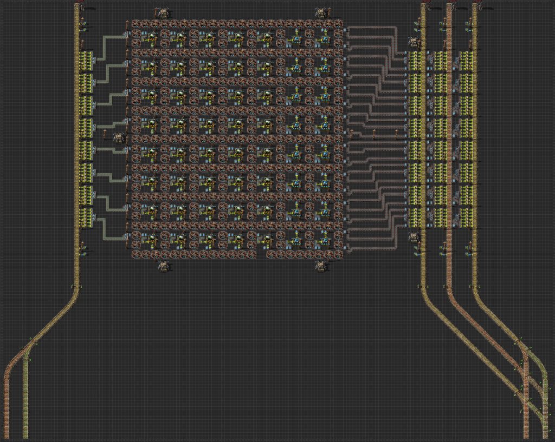Screen dimensions: 555x442
Task: Select the bottommost inserter bank on the left rail
Action: point(86,218)
